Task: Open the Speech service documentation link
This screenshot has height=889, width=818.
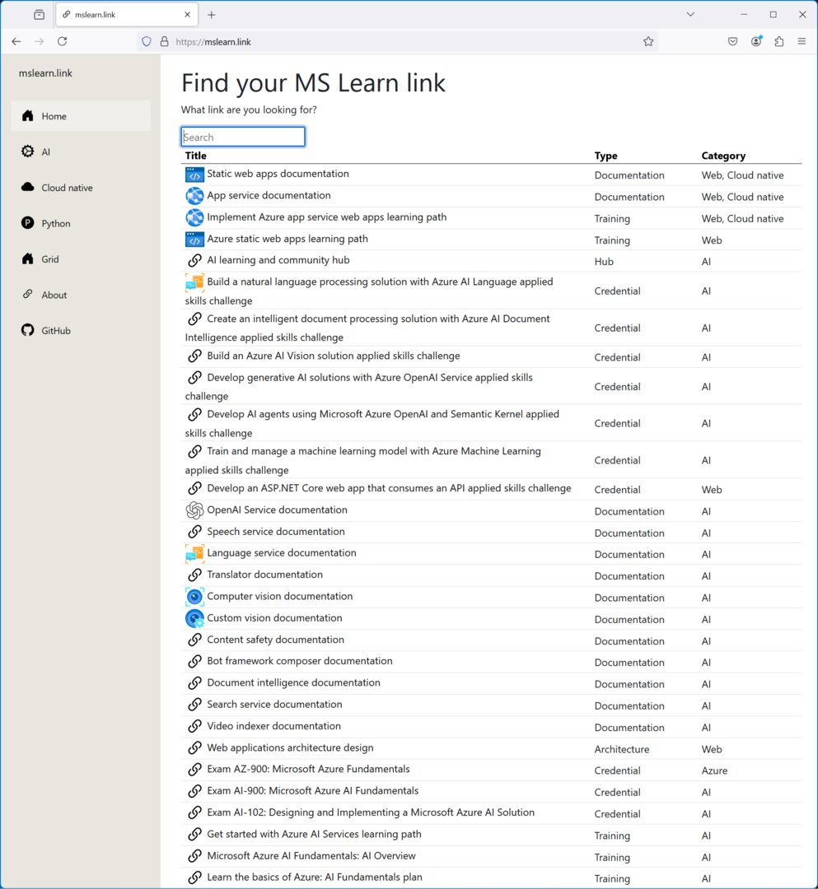Action: click(276, 531)
